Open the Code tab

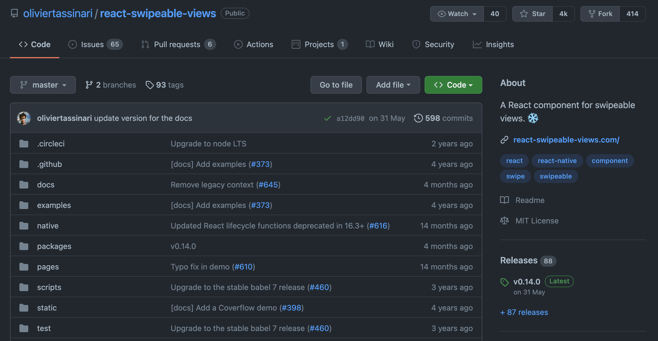click(34, 44)
